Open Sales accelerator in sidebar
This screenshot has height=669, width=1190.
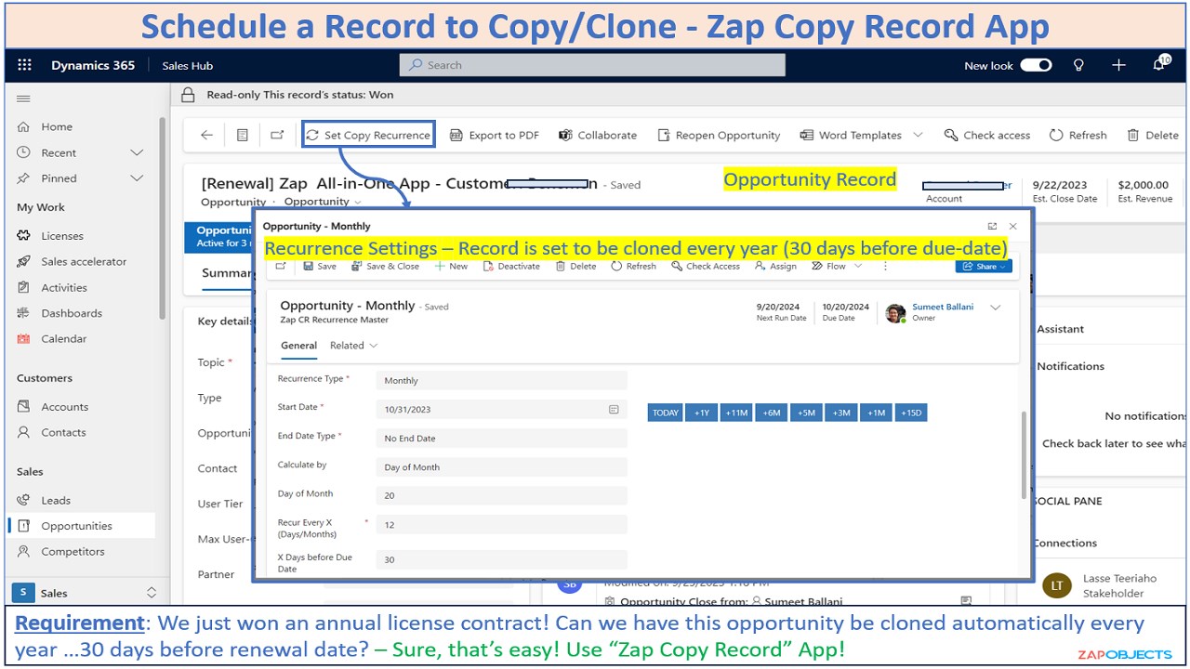(x=84, y=262)
